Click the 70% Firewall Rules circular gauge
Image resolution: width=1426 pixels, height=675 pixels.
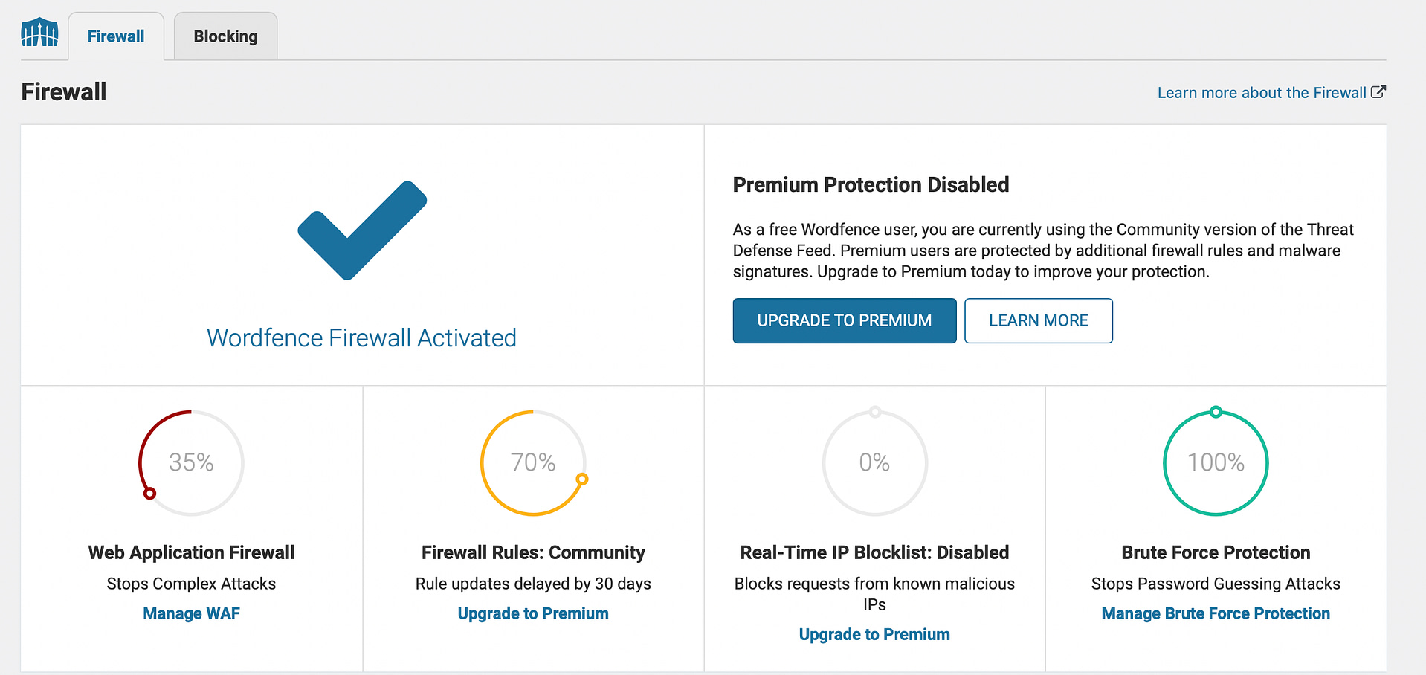click(x=533, y=462)
